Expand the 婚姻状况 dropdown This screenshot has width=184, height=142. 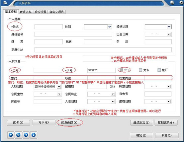(x=169, y=27)
